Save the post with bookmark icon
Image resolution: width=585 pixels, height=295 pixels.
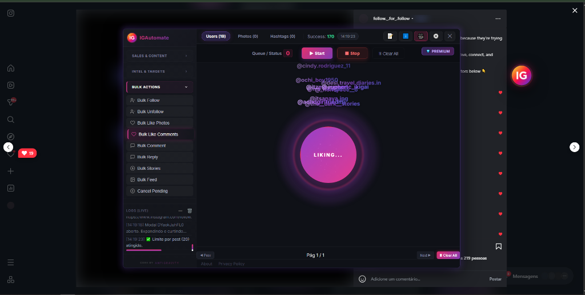[498, 246]
